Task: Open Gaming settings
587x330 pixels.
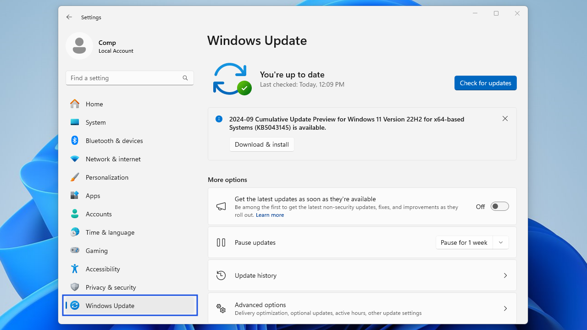Action: click(130, 251)
